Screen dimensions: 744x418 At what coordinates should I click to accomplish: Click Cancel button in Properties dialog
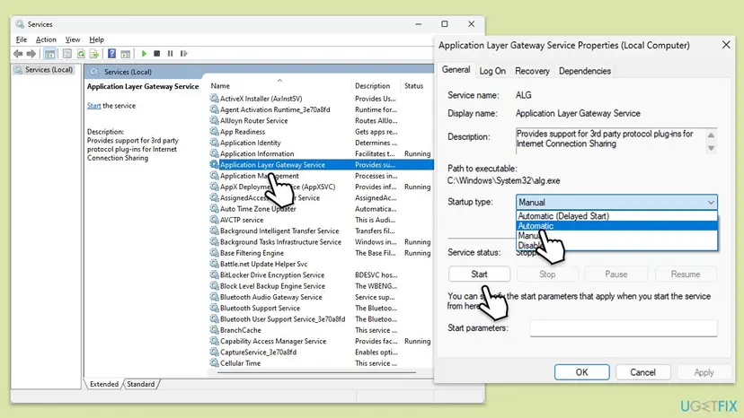[x=643, y=372]
